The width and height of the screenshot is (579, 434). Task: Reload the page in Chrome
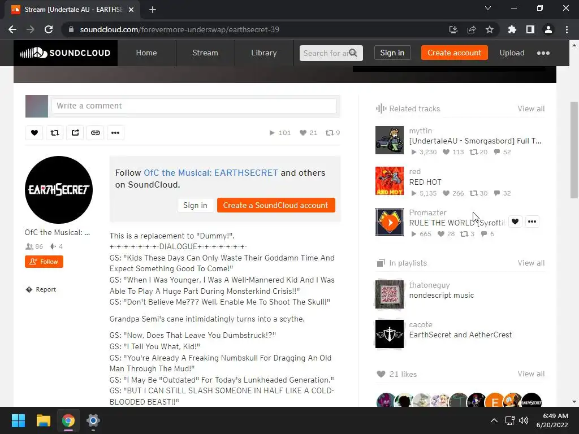[x=49, y=29]
